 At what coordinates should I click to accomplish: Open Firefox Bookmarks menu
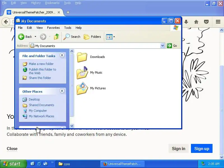click(x=52, y=3)
